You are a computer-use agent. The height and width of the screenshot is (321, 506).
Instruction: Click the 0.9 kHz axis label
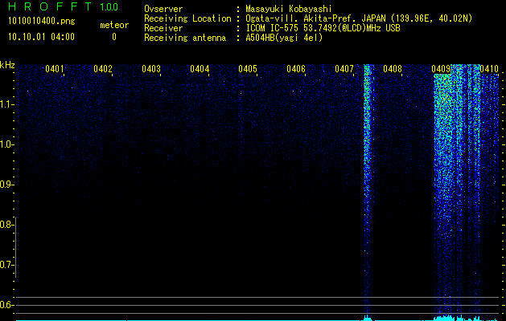click(6, 185)
